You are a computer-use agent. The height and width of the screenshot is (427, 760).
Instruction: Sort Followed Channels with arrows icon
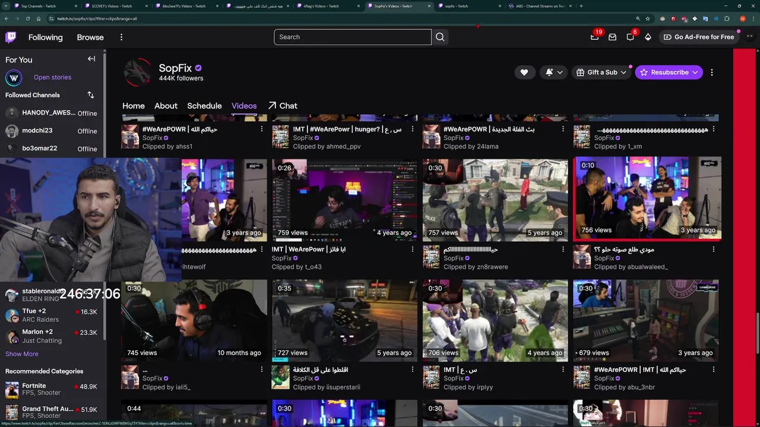[x=91, y=95]
